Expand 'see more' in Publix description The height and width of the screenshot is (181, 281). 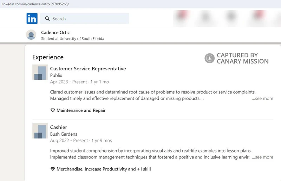click(x=262, y=98)
